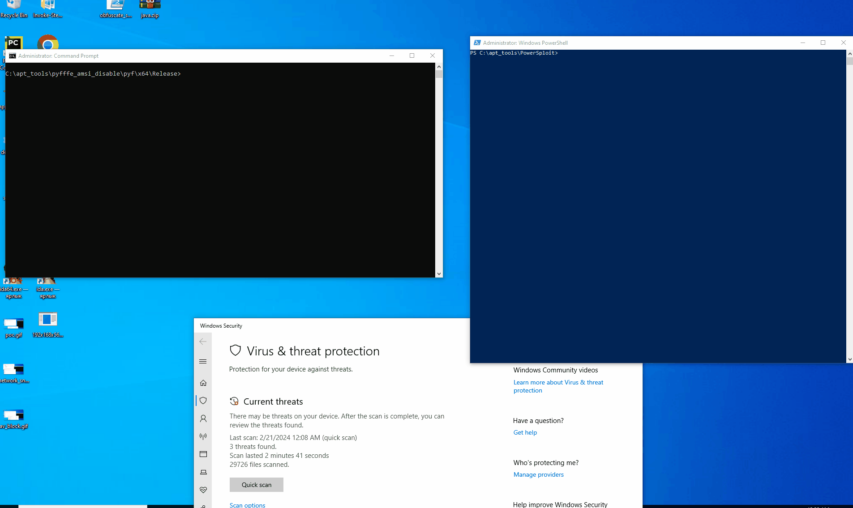Select poc.gif file on desktop
The height and width of the screenshot is (508, 853).
(x=14, y=326)
